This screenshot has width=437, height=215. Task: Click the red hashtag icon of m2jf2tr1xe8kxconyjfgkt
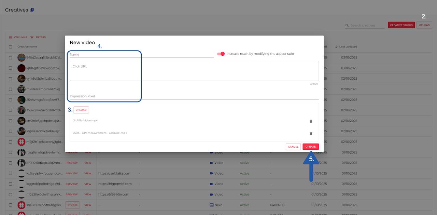tap(22, 142)
